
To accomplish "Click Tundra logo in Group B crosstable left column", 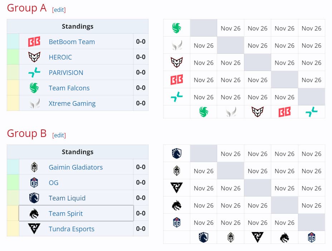I will (177, 188).
